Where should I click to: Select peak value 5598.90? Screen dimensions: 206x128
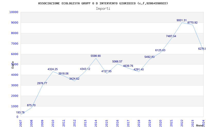96,56
